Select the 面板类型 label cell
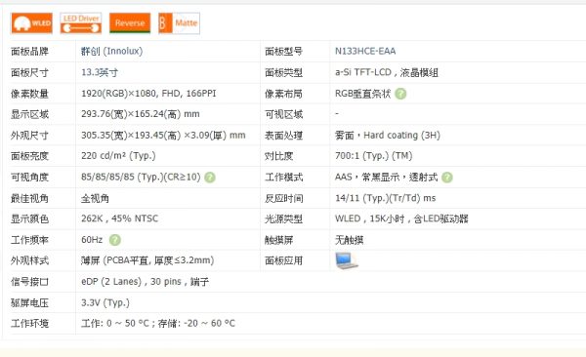Screen dimensions: 586x357 [283, 72]
